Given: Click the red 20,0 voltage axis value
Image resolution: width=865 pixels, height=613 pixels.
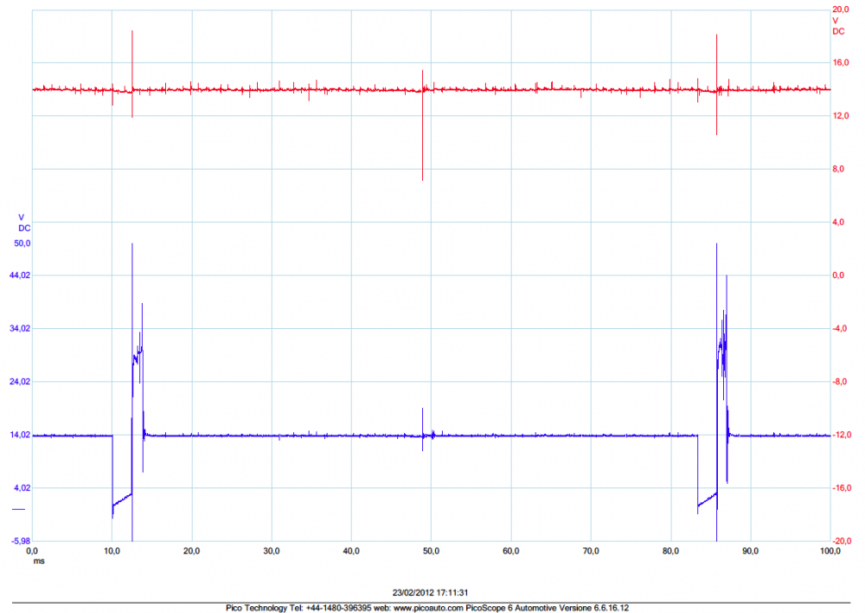Looking at the screenshot, I should tap(839, 10).
